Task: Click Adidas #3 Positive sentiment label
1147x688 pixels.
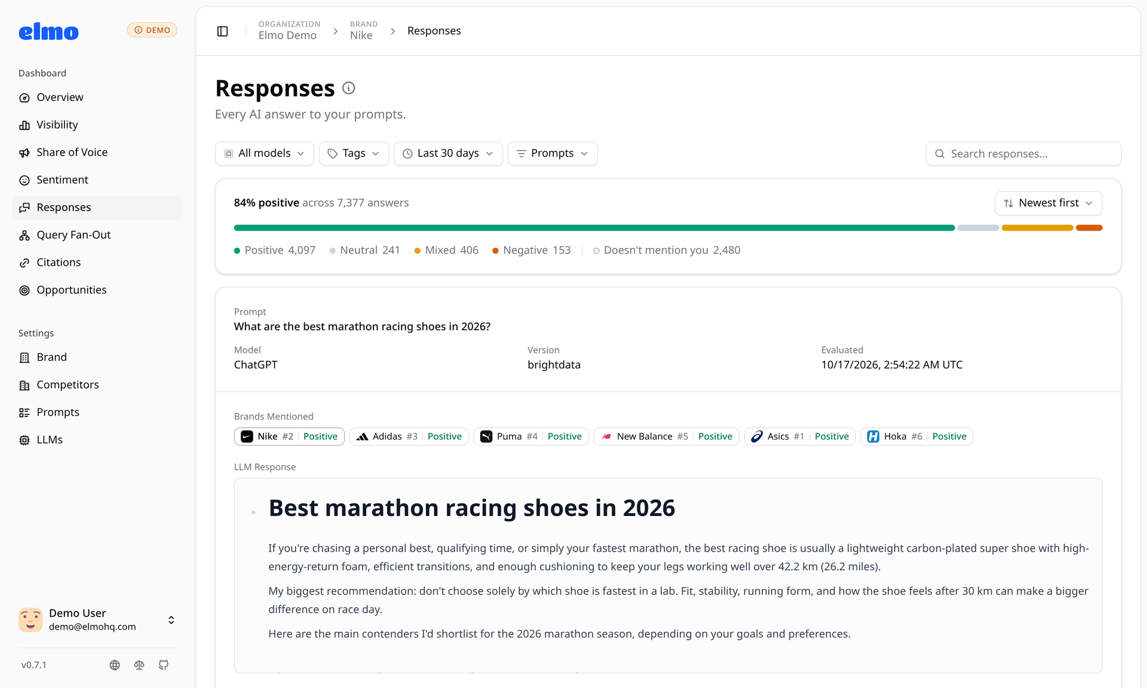Action: (x=444, y=437)
